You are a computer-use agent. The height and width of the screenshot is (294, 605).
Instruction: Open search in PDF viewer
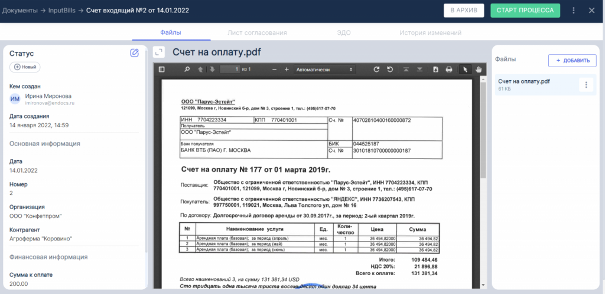[187, 70]
